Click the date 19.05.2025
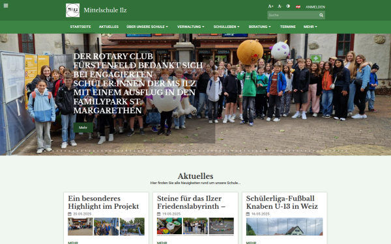This screenshot has width=391, height=244. (x=171, y=214)
